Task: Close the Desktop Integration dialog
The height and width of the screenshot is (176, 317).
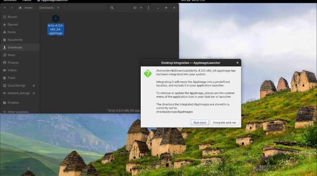Action: 237,63
